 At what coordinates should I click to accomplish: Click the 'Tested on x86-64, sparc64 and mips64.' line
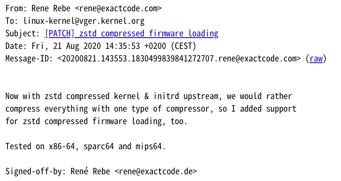coord(86,146)
